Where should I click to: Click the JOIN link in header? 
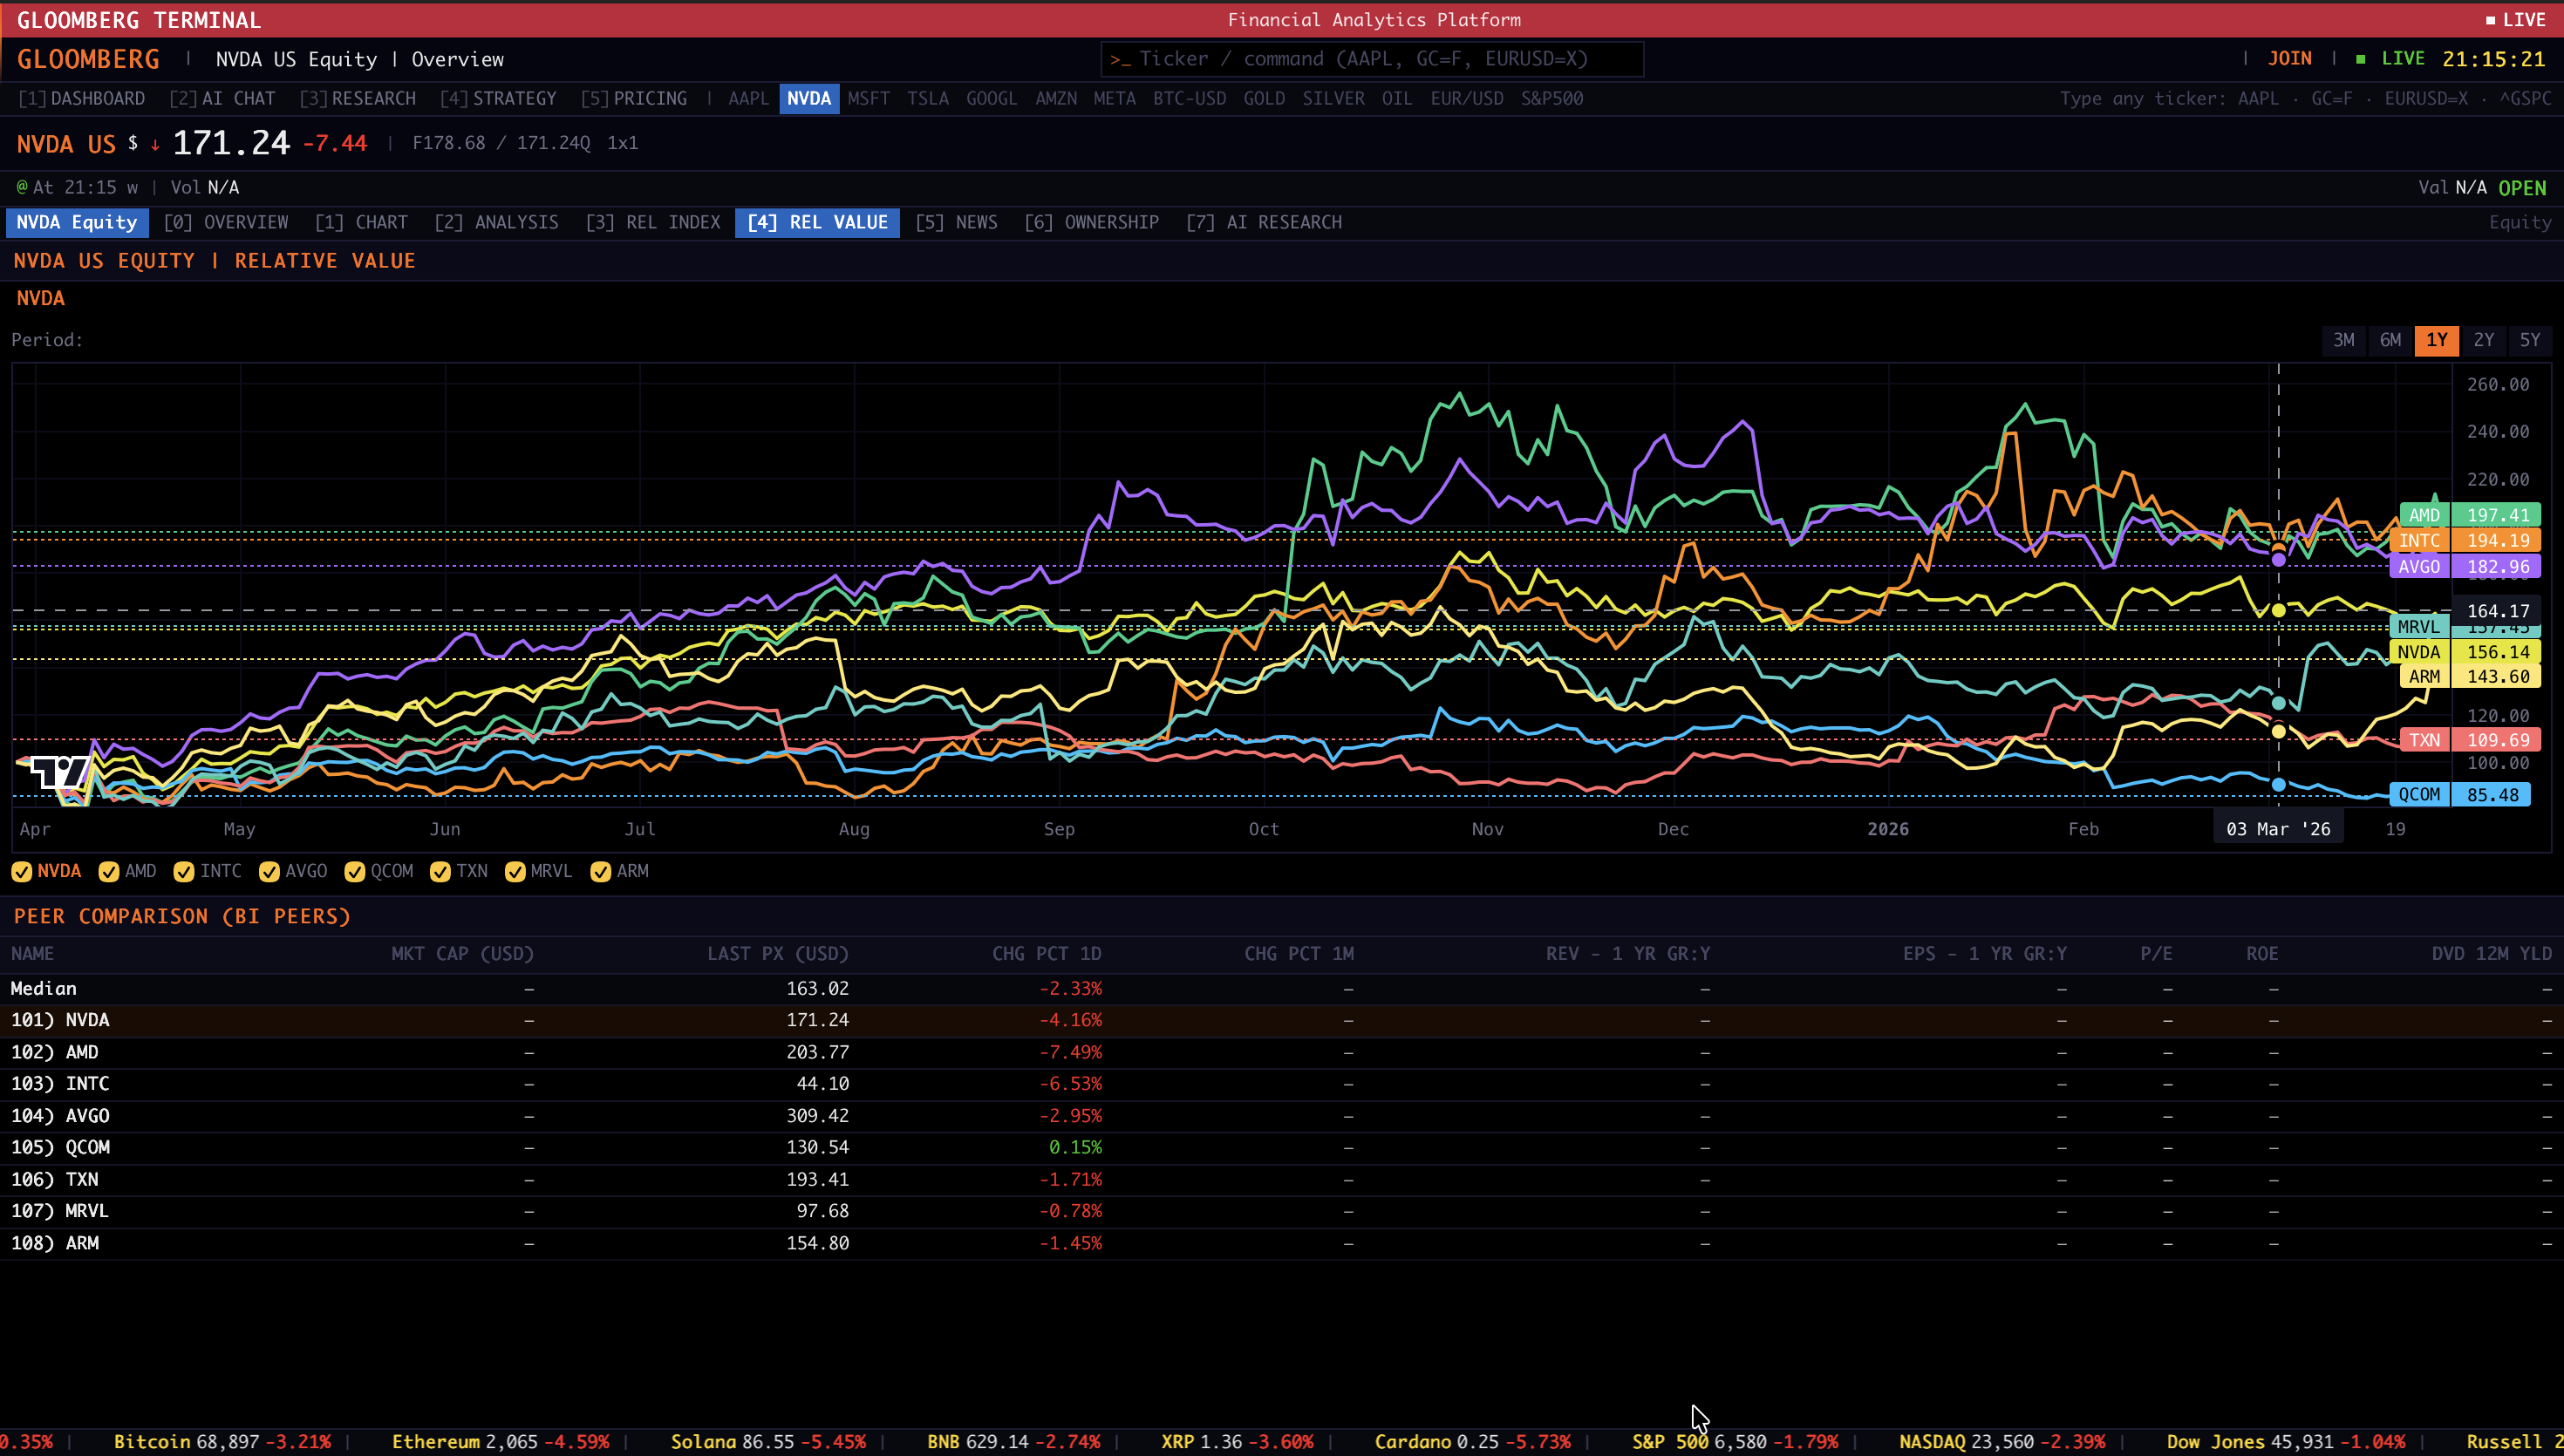pos(2289,59)
